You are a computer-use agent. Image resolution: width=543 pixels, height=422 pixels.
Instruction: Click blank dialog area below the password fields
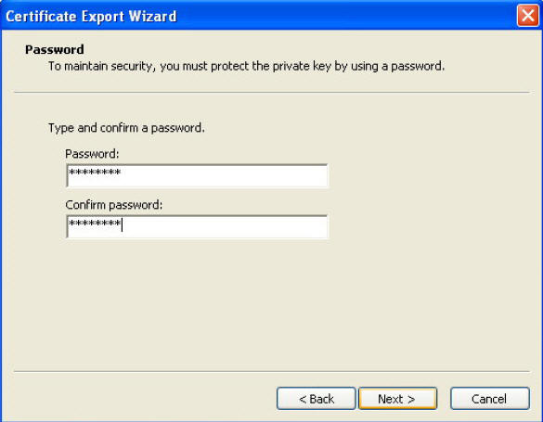(x=272, y=304)
